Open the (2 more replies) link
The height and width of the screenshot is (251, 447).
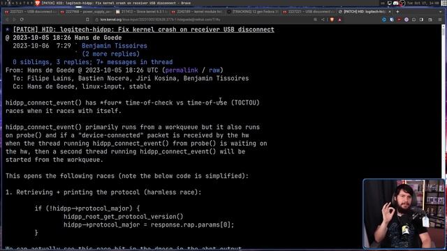pos(110,54)
